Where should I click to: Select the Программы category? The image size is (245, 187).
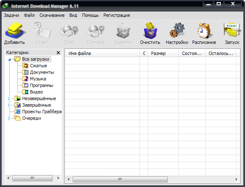pos(41,85)
